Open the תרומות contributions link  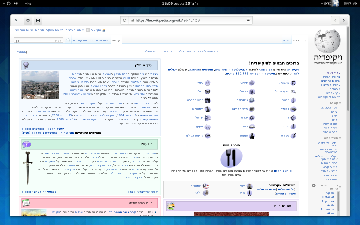click(39, 30)
